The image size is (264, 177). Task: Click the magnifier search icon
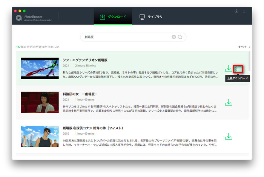click(x=180, y=37)
